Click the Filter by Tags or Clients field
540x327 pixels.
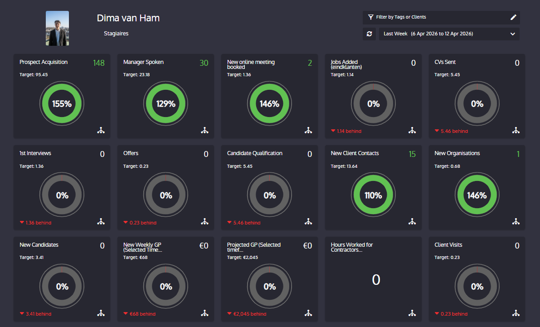coord(441,17)
